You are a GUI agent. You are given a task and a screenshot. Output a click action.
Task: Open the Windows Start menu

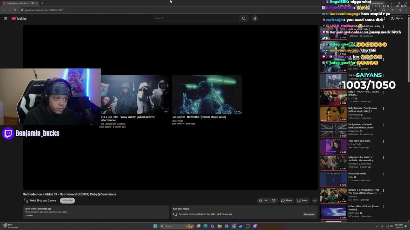155,226
